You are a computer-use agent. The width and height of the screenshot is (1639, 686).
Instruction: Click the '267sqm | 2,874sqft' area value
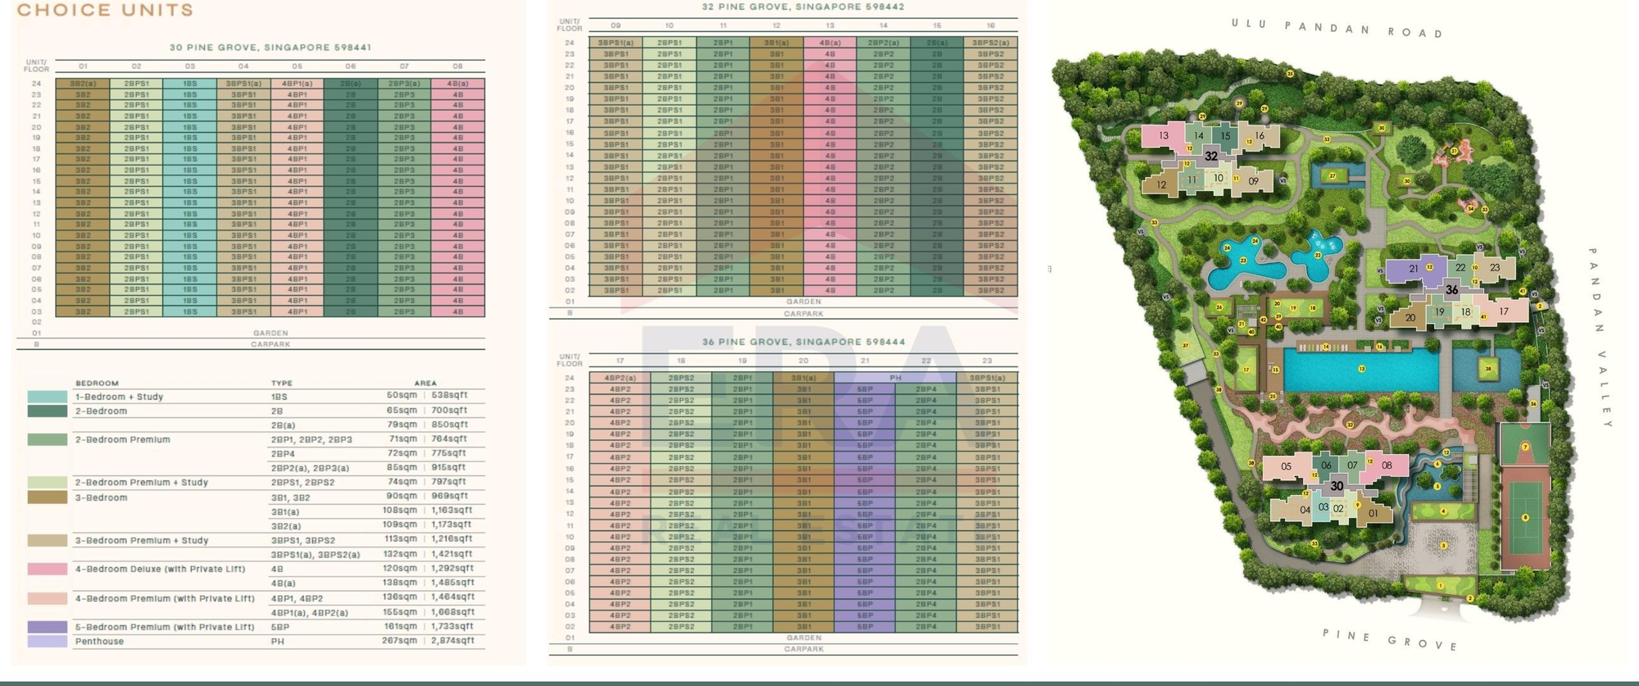click(x=428, y=640)
